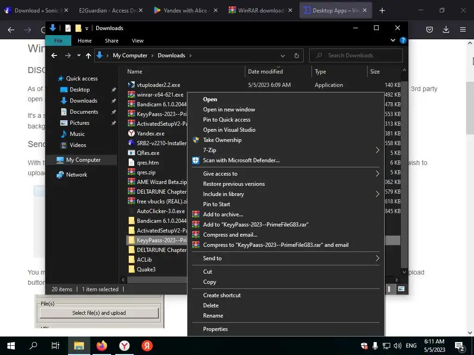The image size is (474, 355).
Task: Click Take Ownership shield entry
Action: 222,140
